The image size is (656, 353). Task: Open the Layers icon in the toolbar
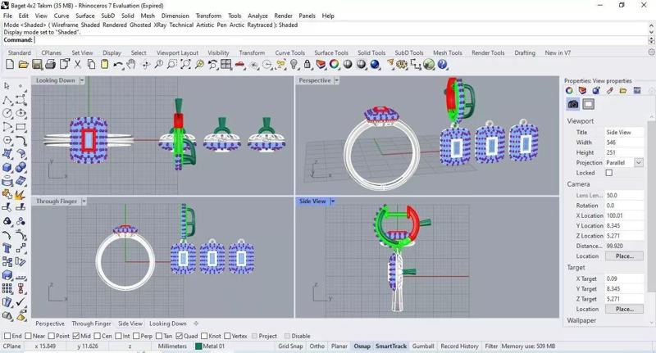321,65
